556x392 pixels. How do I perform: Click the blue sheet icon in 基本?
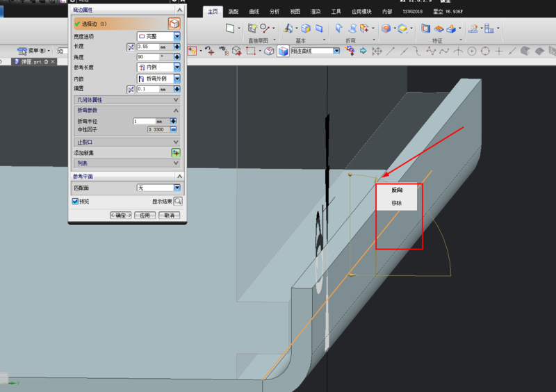pos(319,28)
